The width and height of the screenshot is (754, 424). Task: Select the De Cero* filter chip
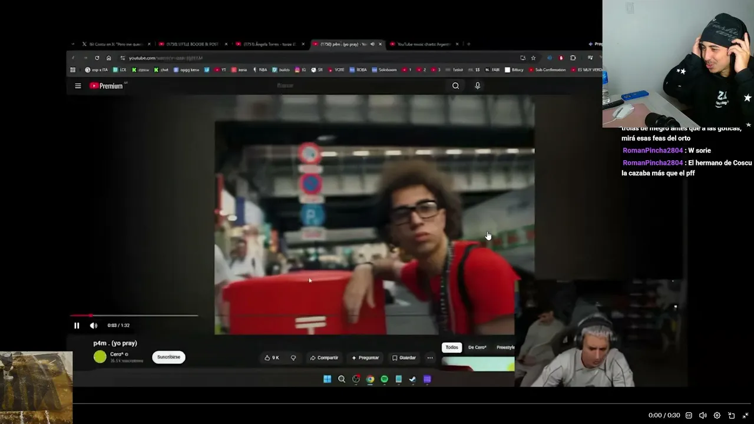(x=477, y=347)
